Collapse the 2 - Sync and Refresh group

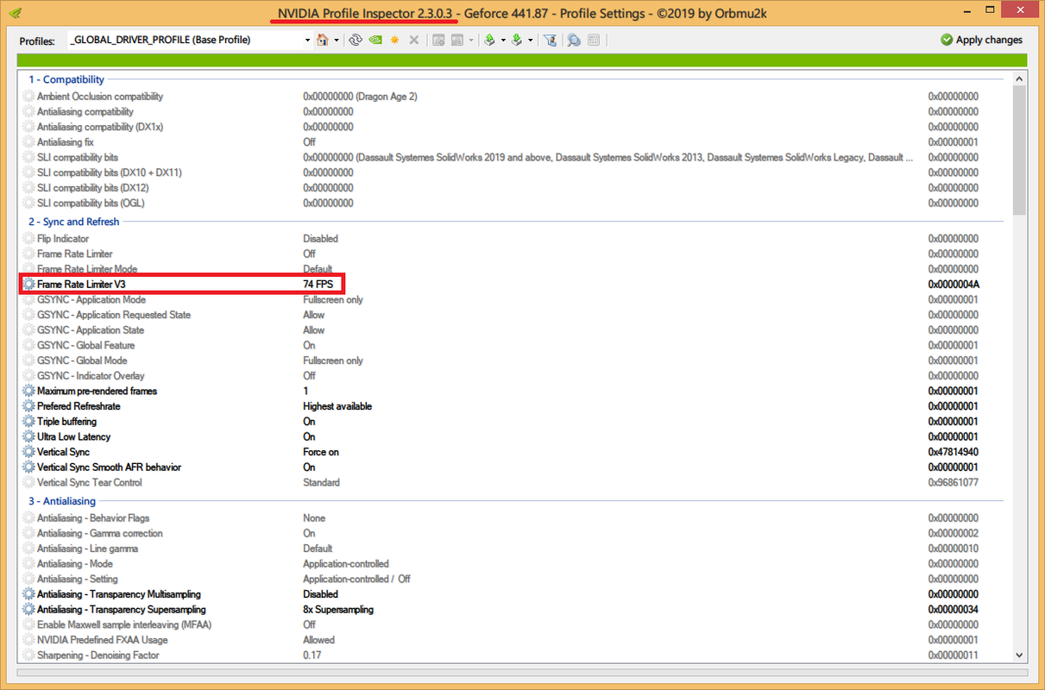tap(74, 222)
